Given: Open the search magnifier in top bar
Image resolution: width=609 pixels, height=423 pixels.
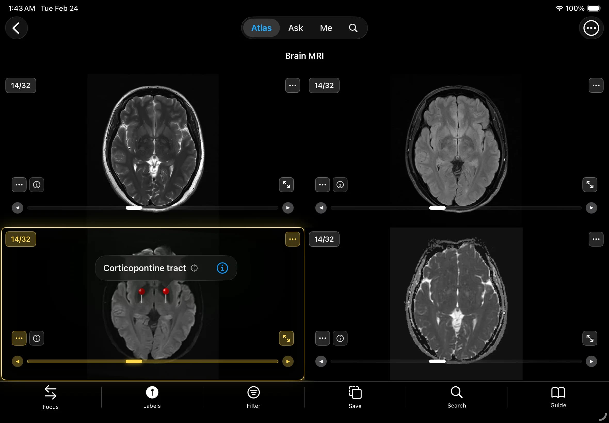Looking at the screenshot, I should click(353, 28).
